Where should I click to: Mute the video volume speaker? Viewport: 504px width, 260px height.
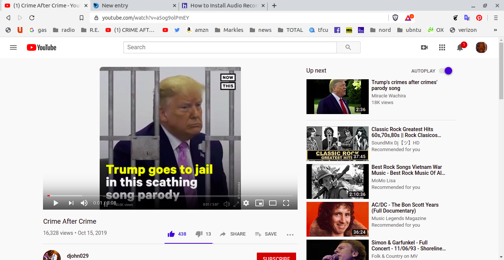(x=84, y=203)
